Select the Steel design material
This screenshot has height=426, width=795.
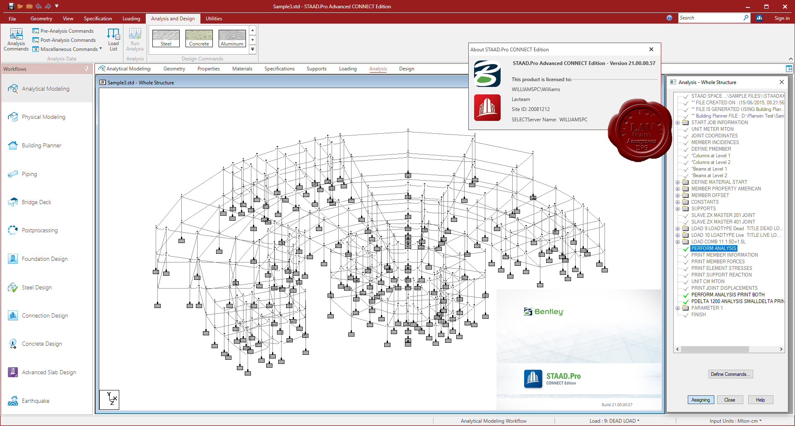[x=166, y=38]
